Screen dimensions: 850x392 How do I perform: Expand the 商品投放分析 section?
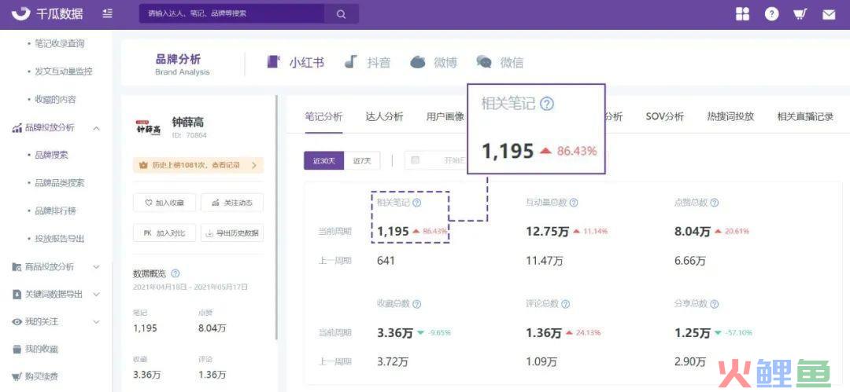point(96,267)
